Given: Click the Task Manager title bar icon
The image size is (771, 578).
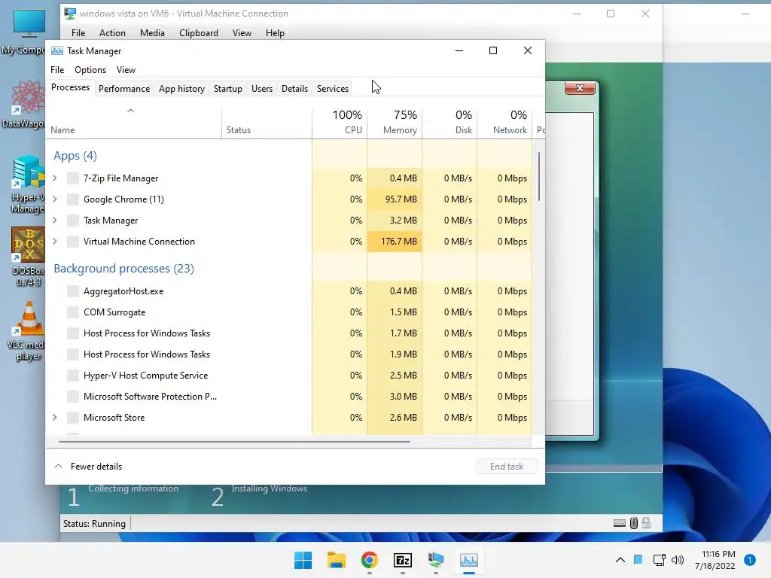Looking at the screenshot, I should (57, 51).
